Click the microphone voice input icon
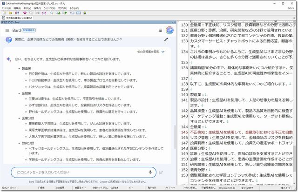 (x=150, y=172)
